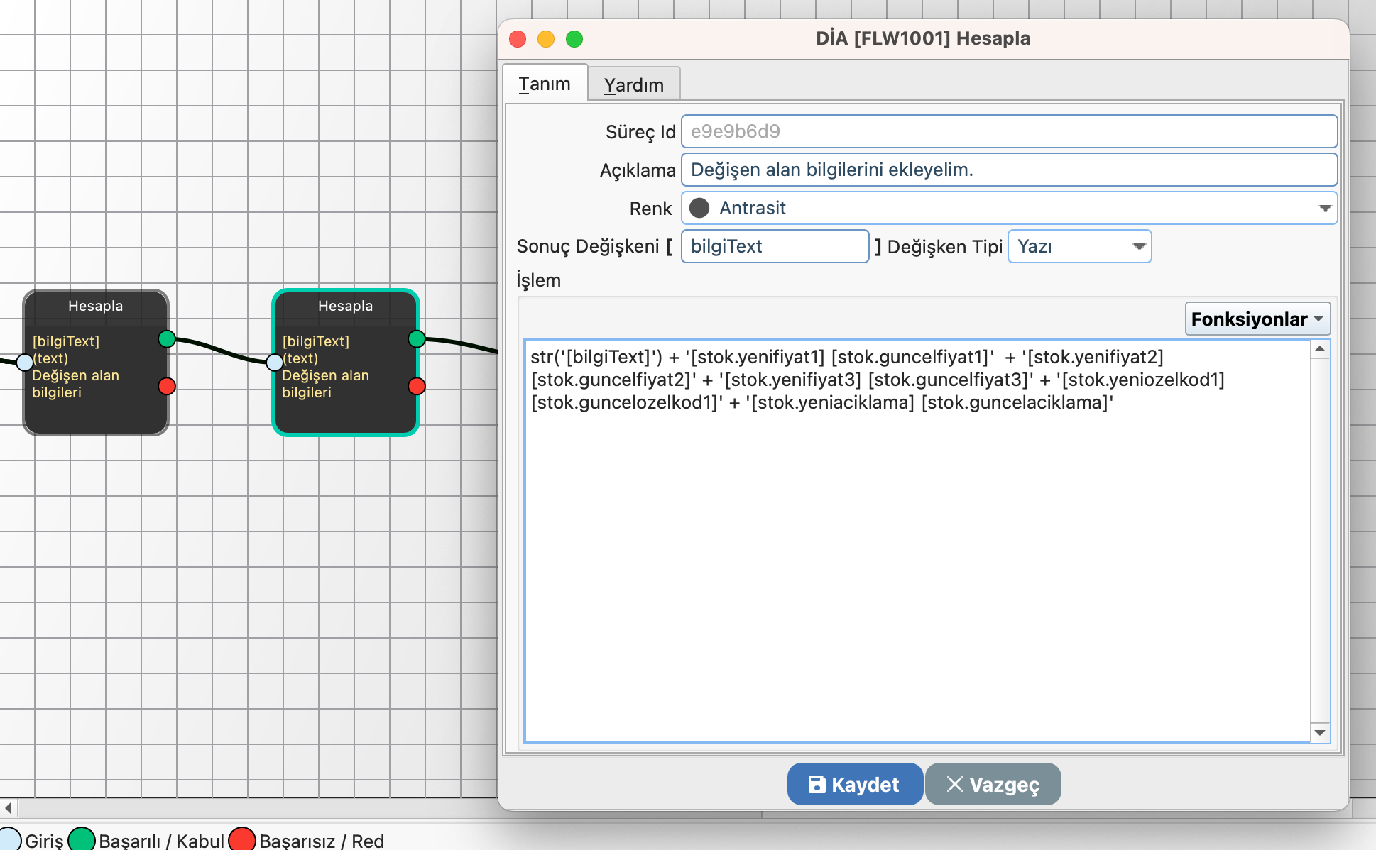This screenshot has width=1376, height=850.
Task: Click red failure port on selected Hesapla node
Action: [417, 386]
